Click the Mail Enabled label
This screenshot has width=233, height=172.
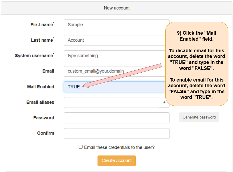coord(41,87)
